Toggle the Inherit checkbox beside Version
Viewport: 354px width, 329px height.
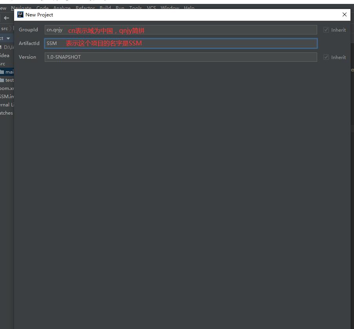coord(326,57)
